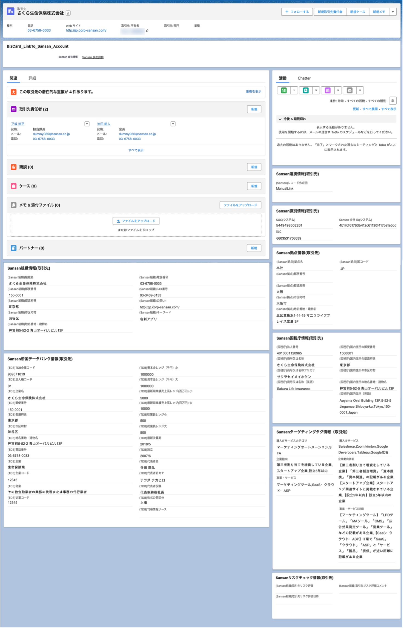The height and width of the screenshot is (628, 404).
Task: Click the account hierarchy icon beside company name
Action: pos(68,13)
